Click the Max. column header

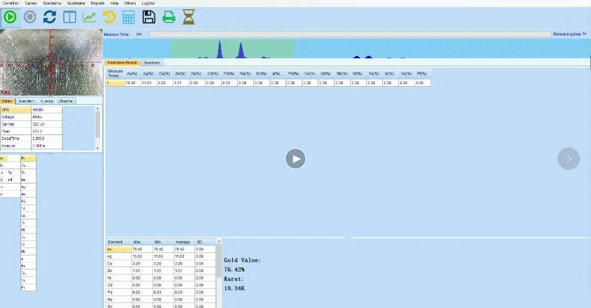pyautogui.click(x=137, y=242)
